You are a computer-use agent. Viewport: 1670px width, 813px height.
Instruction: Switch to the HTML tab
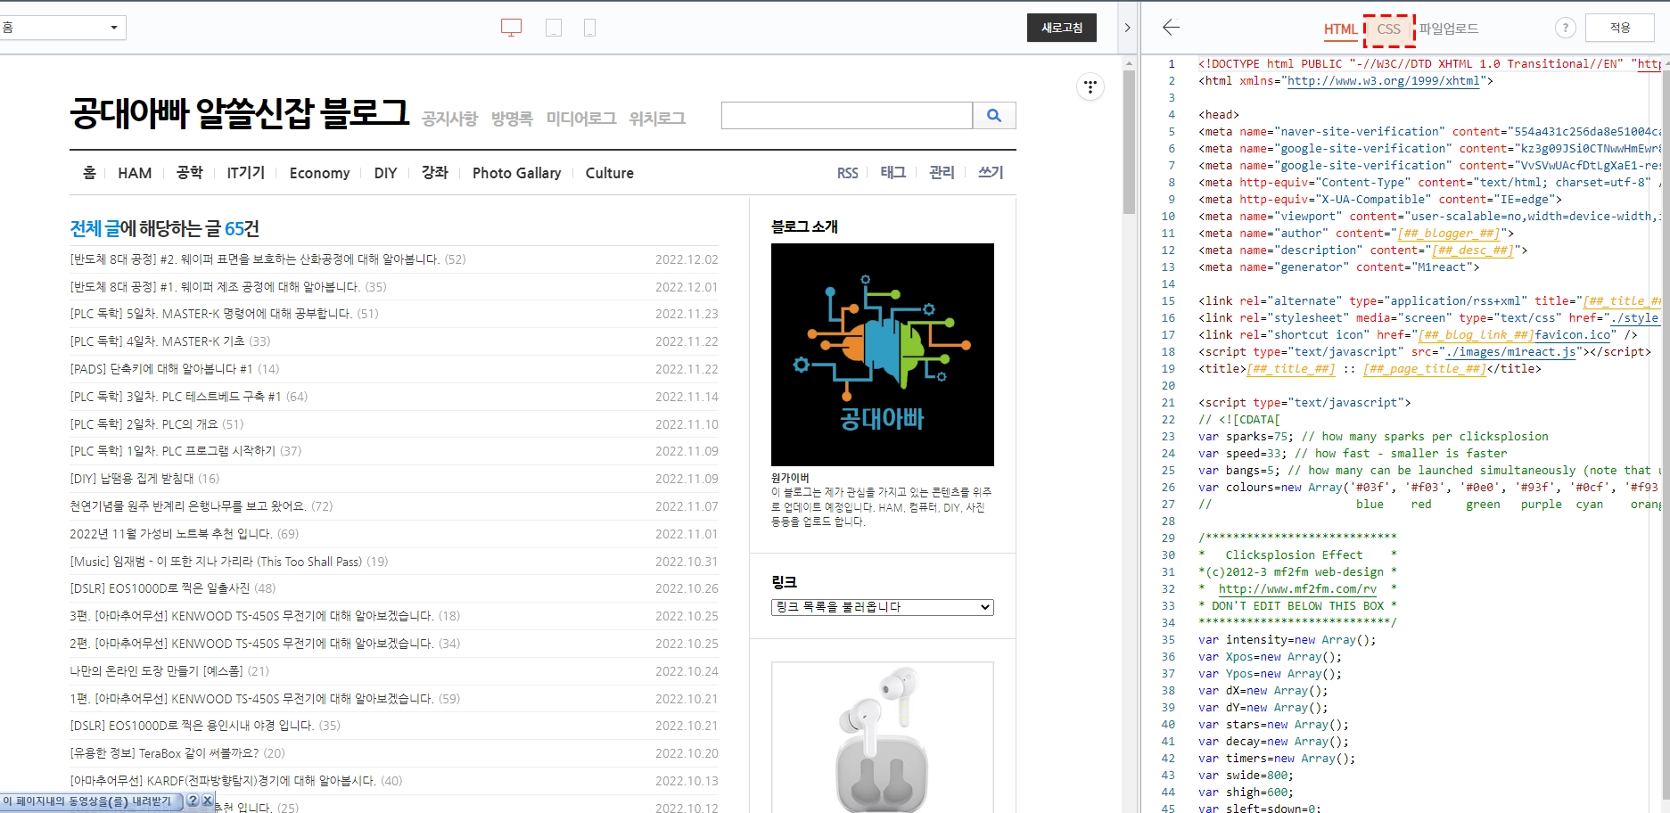tap(1340, 29)
